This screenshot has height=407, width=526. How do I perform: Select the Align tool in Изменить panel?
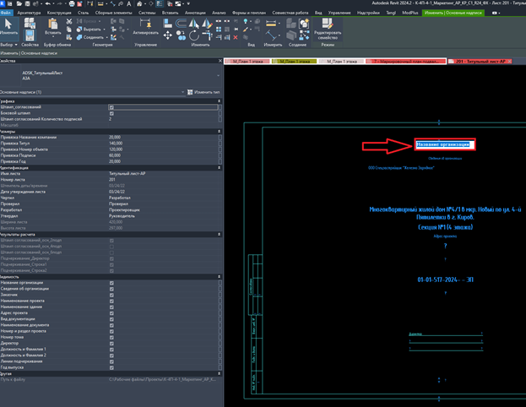click(x=167, y=23)
